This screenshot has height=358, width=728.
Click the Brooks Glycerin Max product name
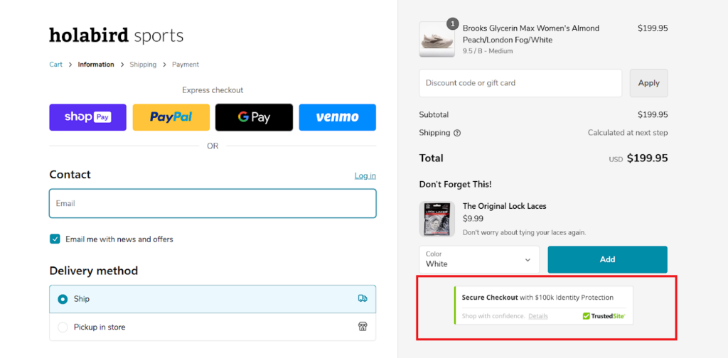click(x=531, y=34)
